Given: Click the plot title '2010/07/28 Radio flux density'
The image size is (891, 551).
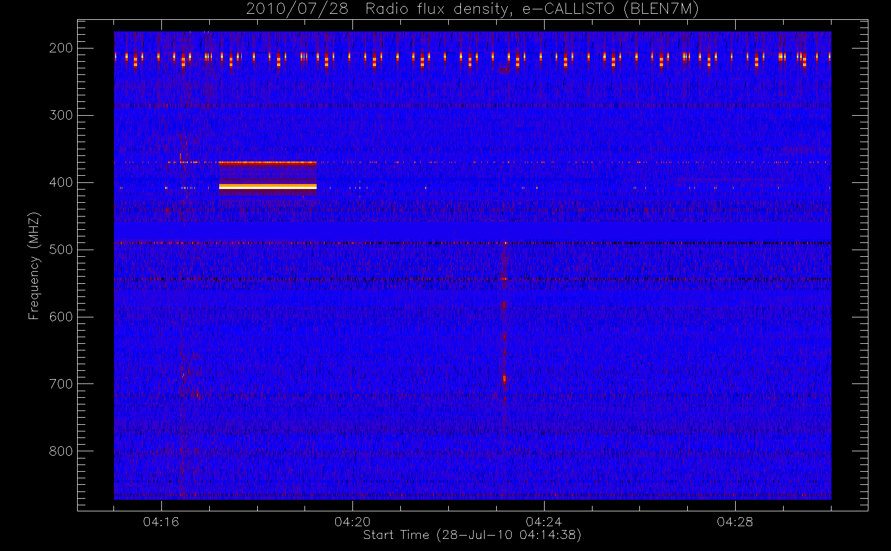Looking at the screenshot, I should 472,9.
